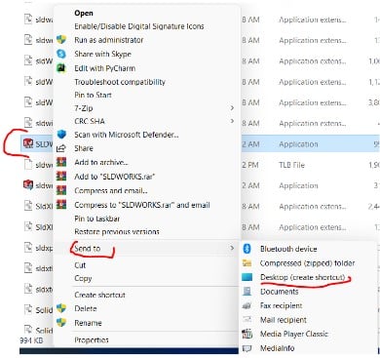Choose Compress to "SLDWORKS.rar" and email
This screenshot has width=380, height=358.
pos(142,205)
